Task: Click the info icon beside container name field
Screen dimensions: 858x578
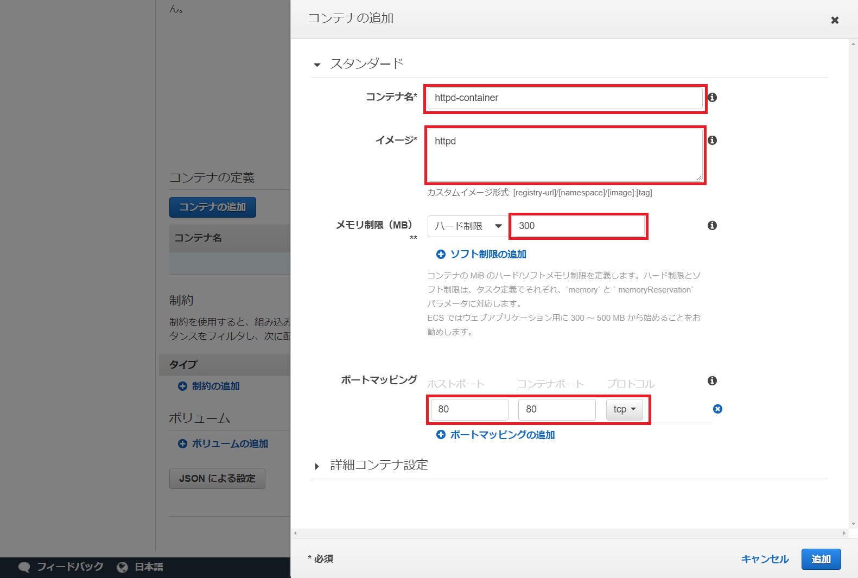Action: click(x=712, y=97)
